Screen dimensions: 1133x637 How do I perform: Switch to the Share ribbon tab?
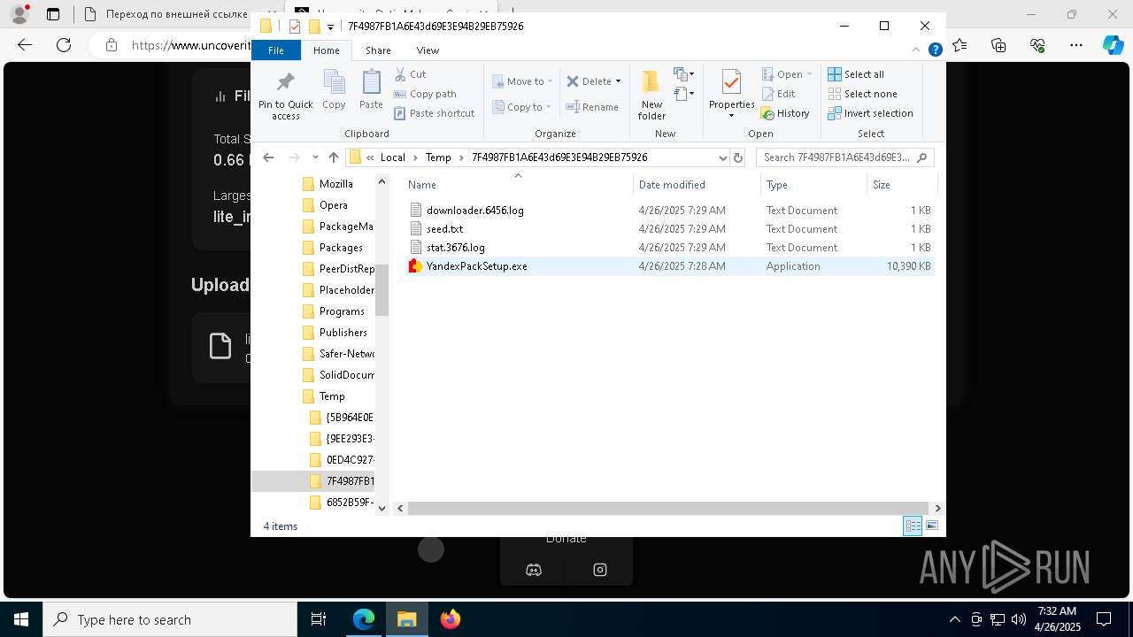(378, 50)
